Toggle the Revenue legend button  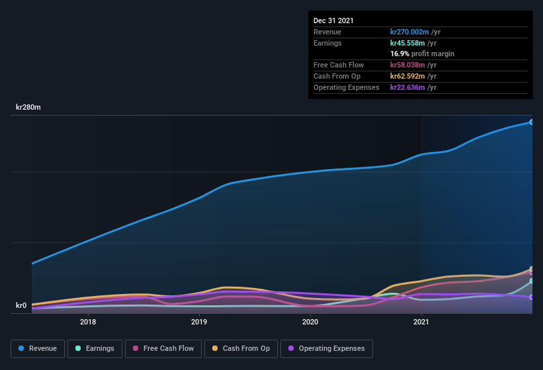(38, 349)
